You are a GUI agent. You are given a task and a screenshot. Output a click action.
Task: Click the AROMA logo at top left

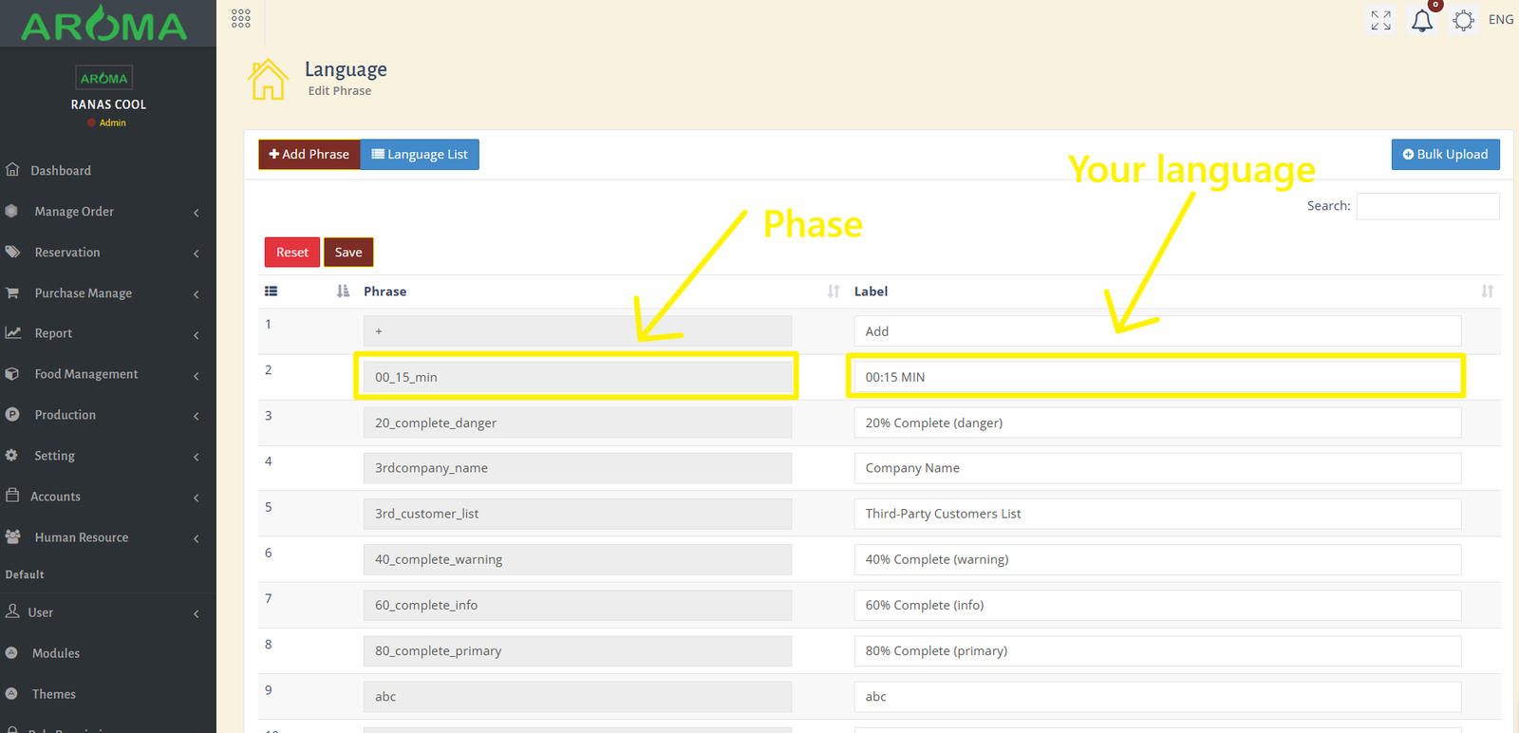click(104, 26)
